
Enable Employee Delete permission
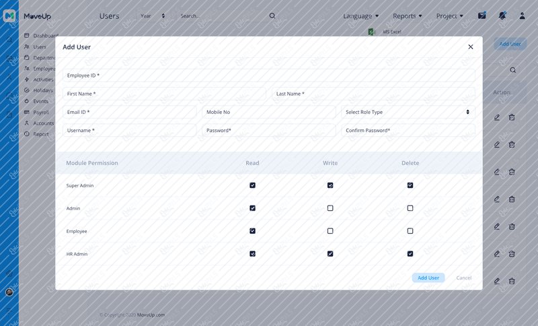tap(410, 231)
